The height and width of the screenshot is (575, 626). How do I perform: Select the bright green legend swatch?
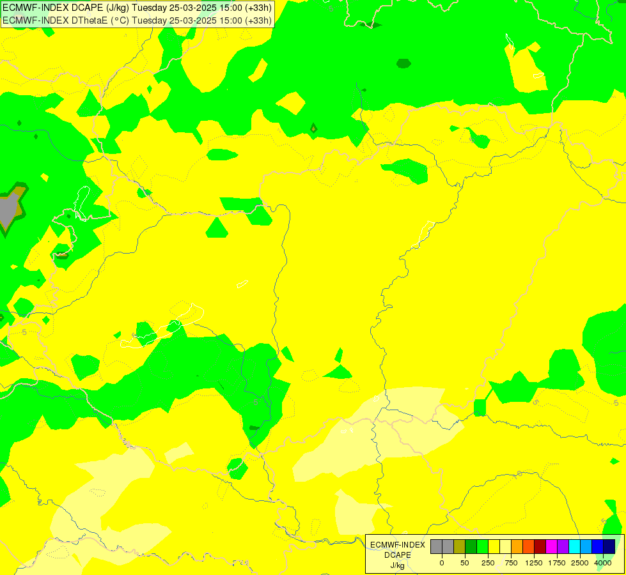tap(483, 546)
